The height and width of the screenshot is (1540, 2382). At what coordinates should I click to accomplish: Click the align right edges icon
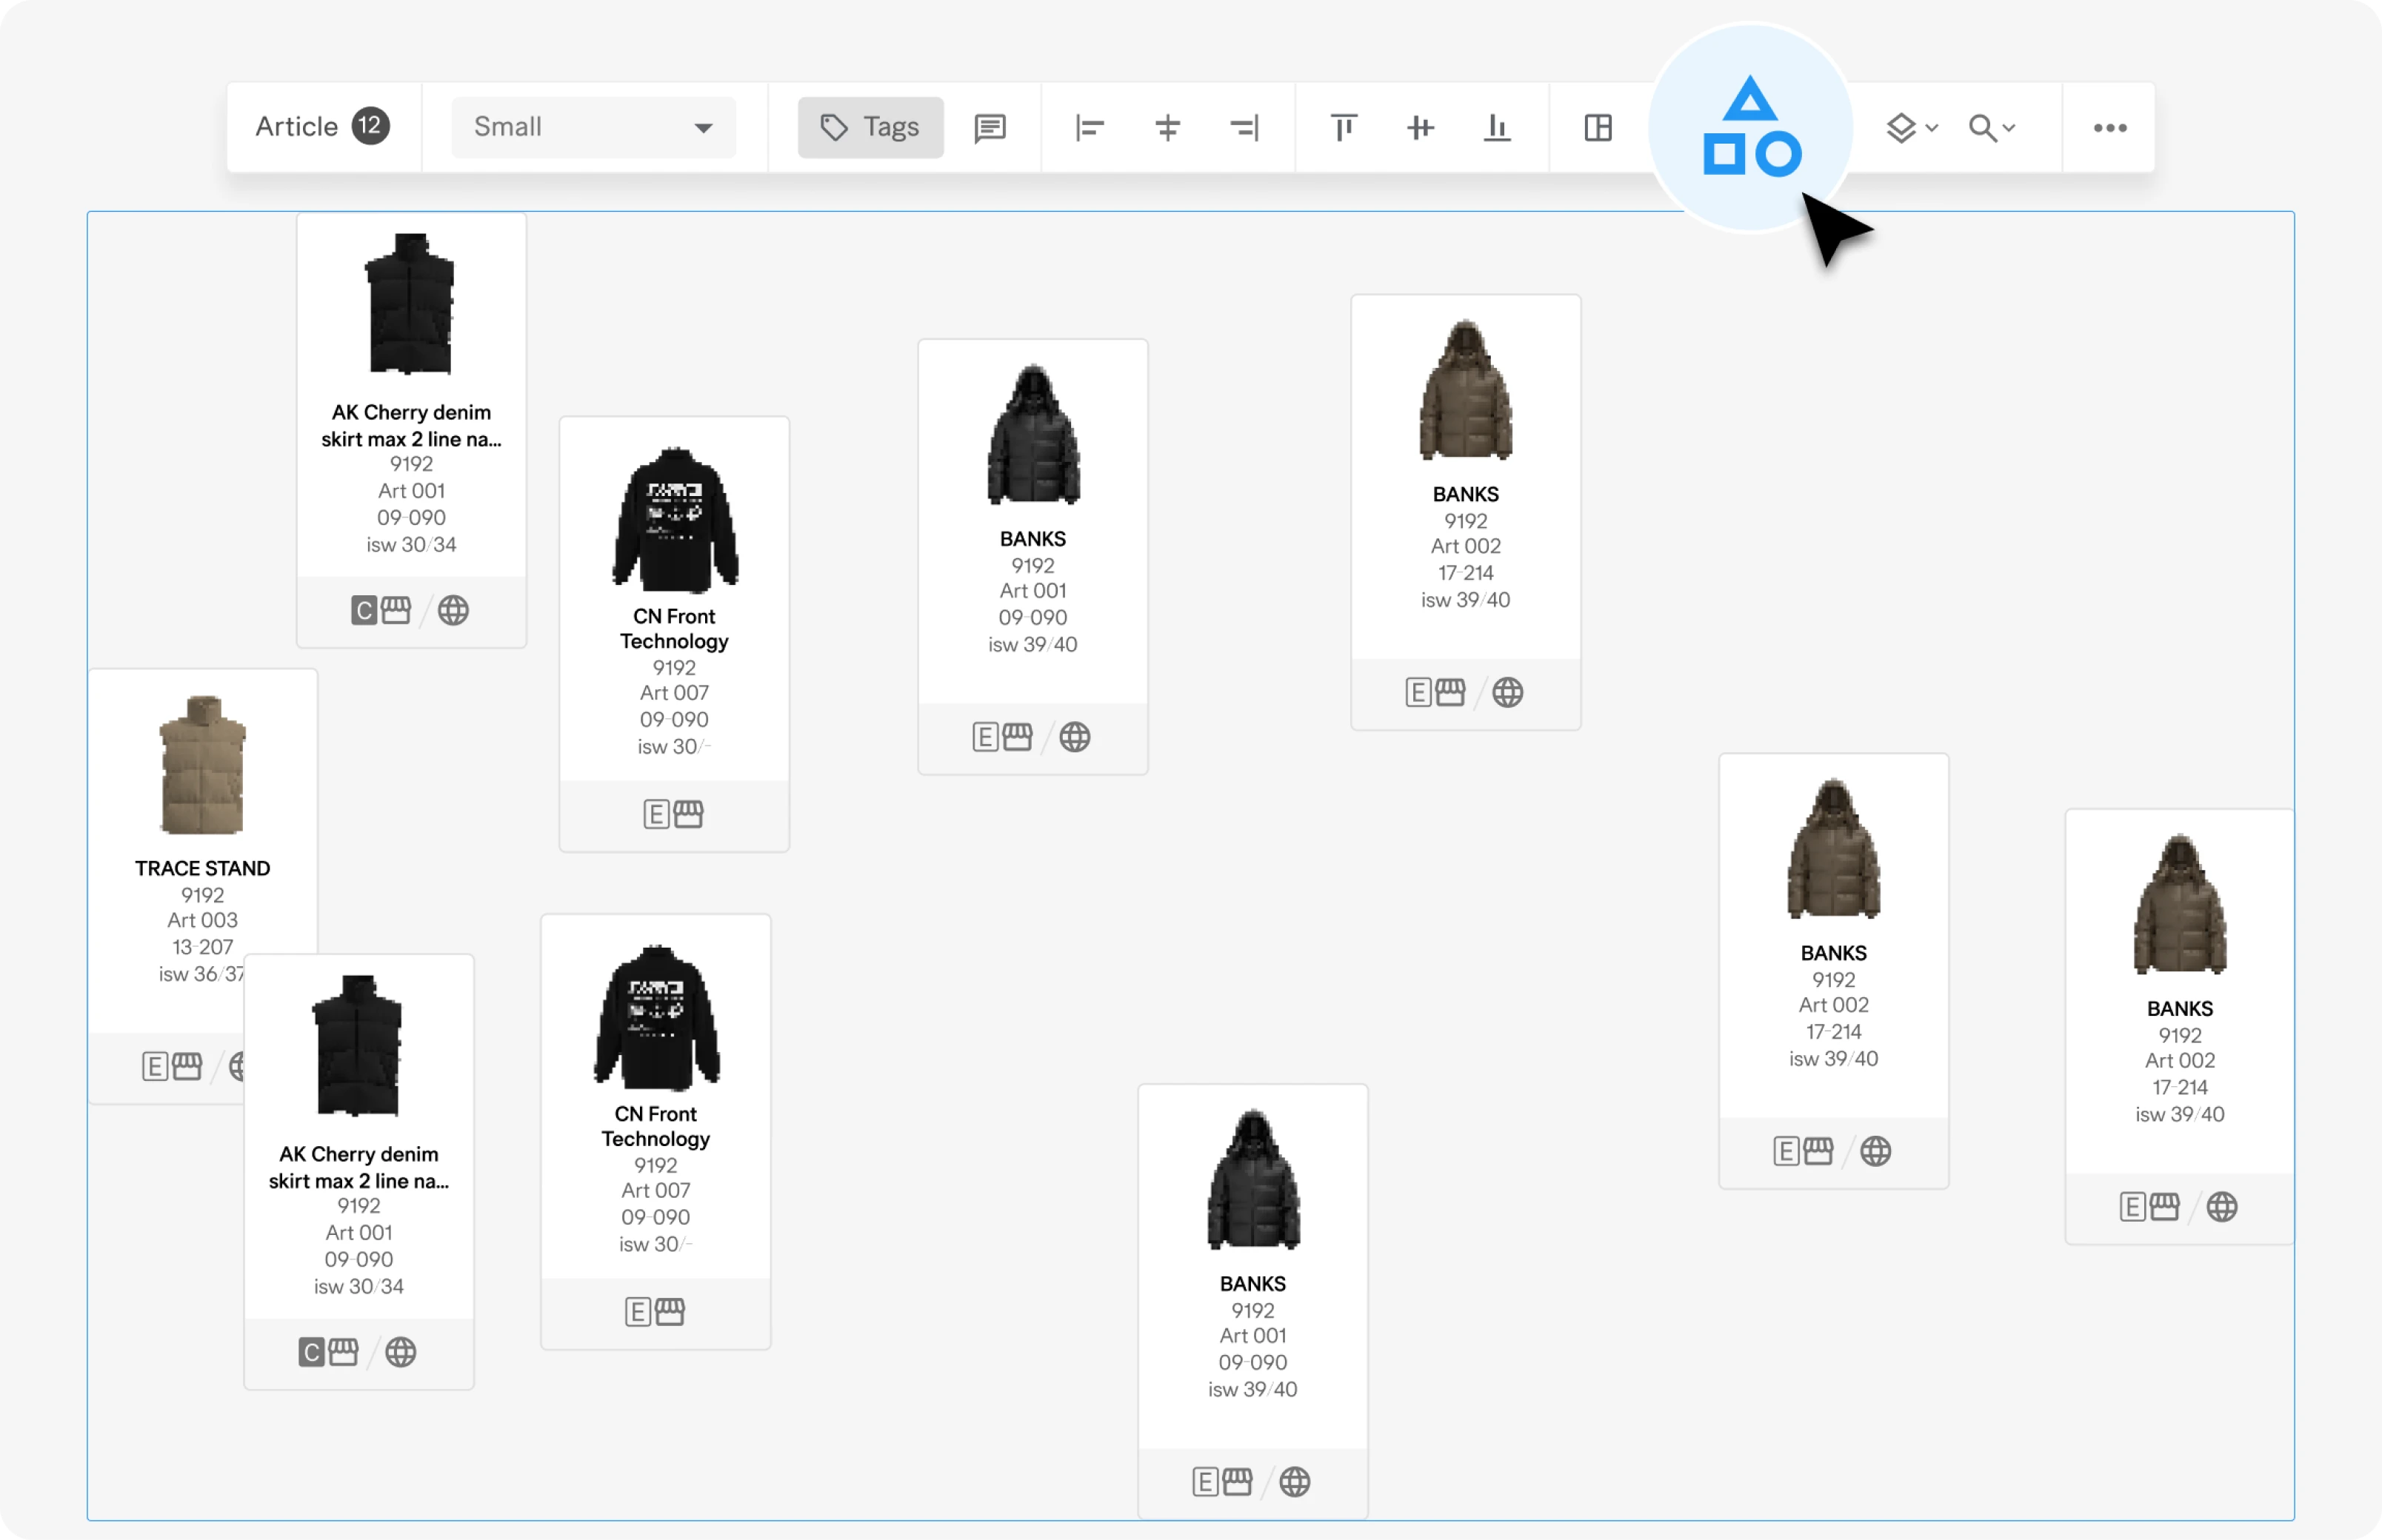[1244, 128]
